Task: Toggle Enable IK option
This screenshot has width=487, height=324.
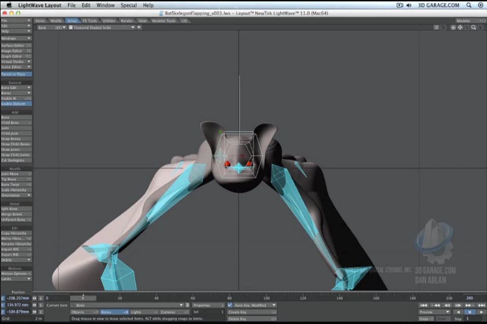Action: [x=16, y=98]
